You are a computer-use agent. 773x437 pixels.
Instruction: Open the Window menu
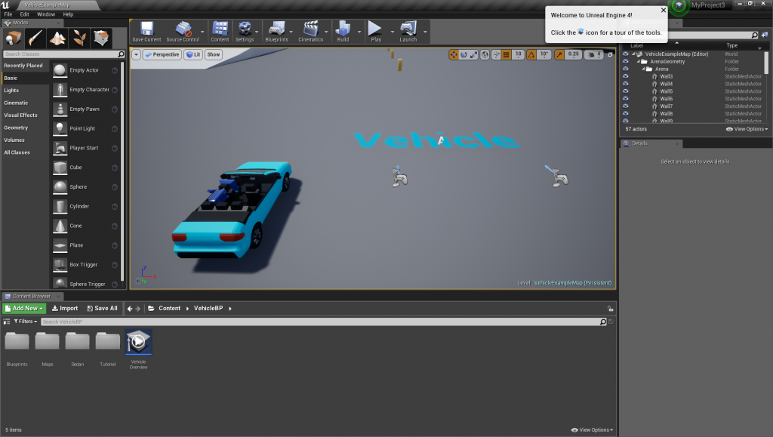tap(46, 14)
